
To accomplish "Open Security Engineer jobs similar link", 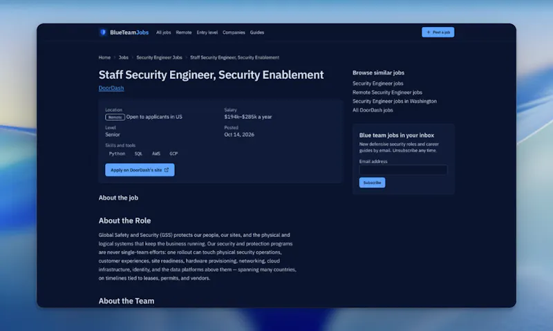I will [x=377, y=84].
